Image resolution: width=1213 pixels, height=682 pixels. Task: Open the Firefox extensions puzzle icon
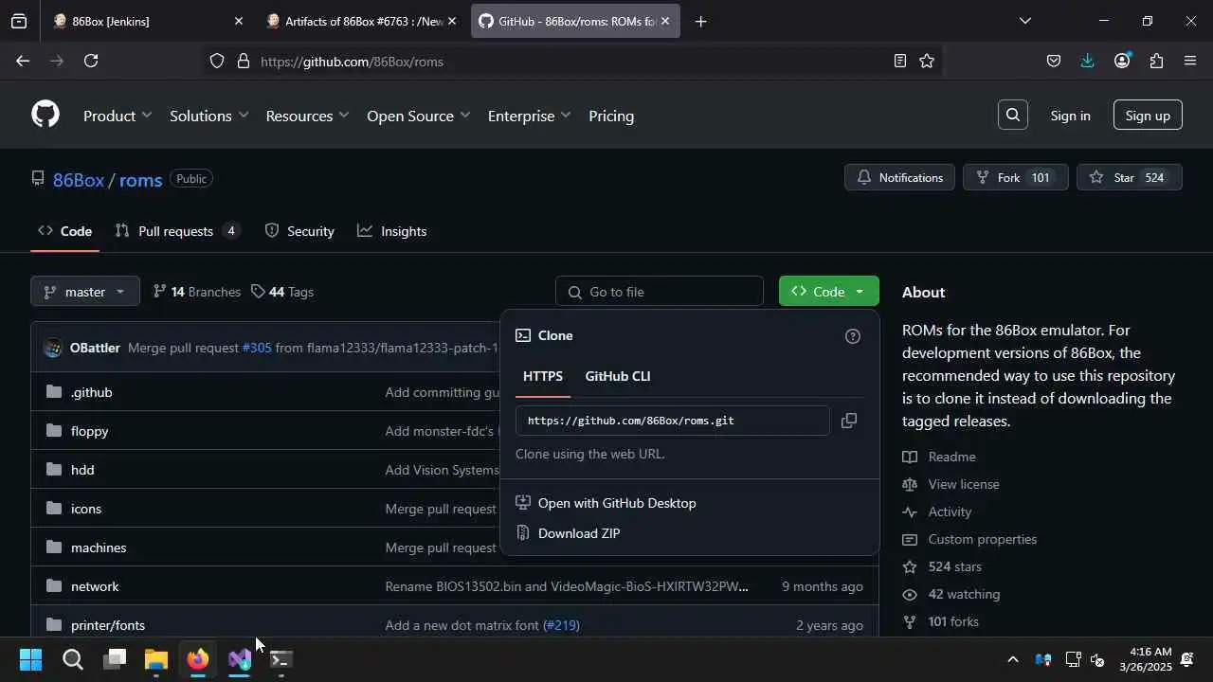pyautogui.click(x=1156, y=61)
